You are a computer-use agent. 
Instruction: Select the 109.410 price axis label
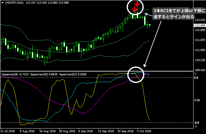(200, 70)
